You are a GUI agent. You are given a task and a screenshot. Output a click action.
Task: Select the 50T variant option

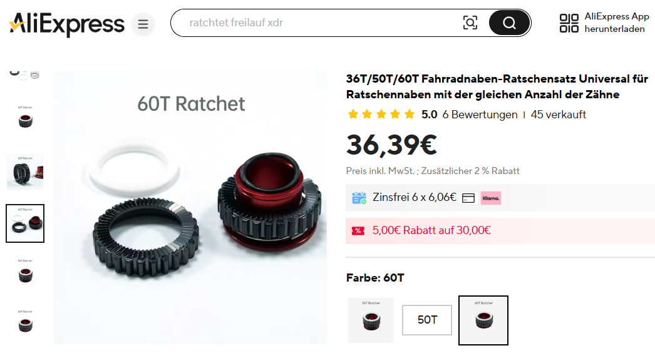pyautogui.click(x=427, y=320)
